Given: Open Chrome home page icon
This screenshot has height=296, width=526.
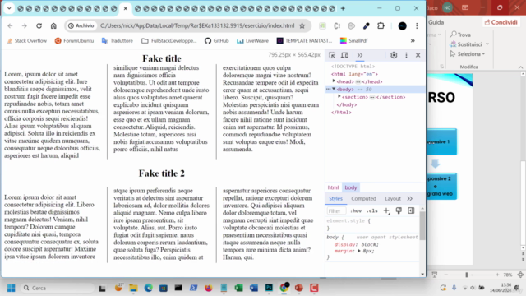Looking at the screenshot, I should [x=53, y=25].
